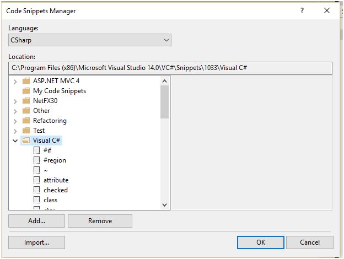The width and height of the screenshot is (344, 259).
Task: Click the #if snippet icon
Action: tap(36, 150)
